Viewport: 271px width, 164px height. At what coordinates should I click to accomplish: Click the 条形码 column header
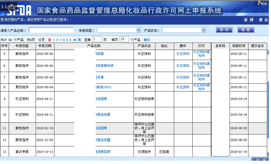pyautogui.click(x=220, y=46)
